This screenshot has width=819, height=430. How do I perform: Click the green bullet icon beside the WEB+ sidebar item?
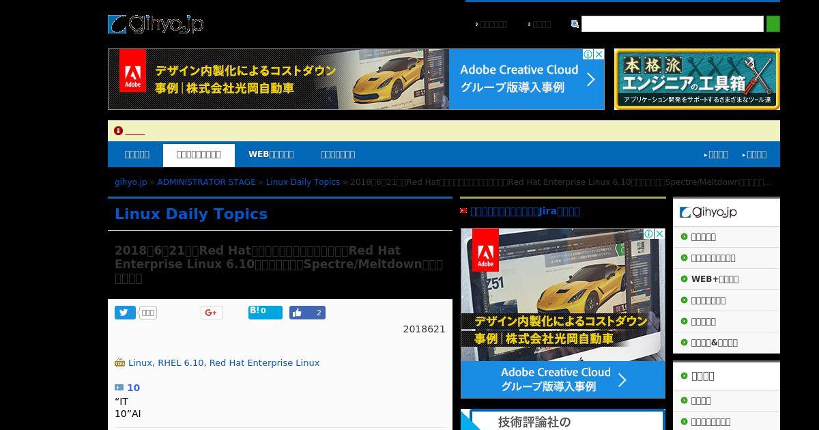pos(684,279)
